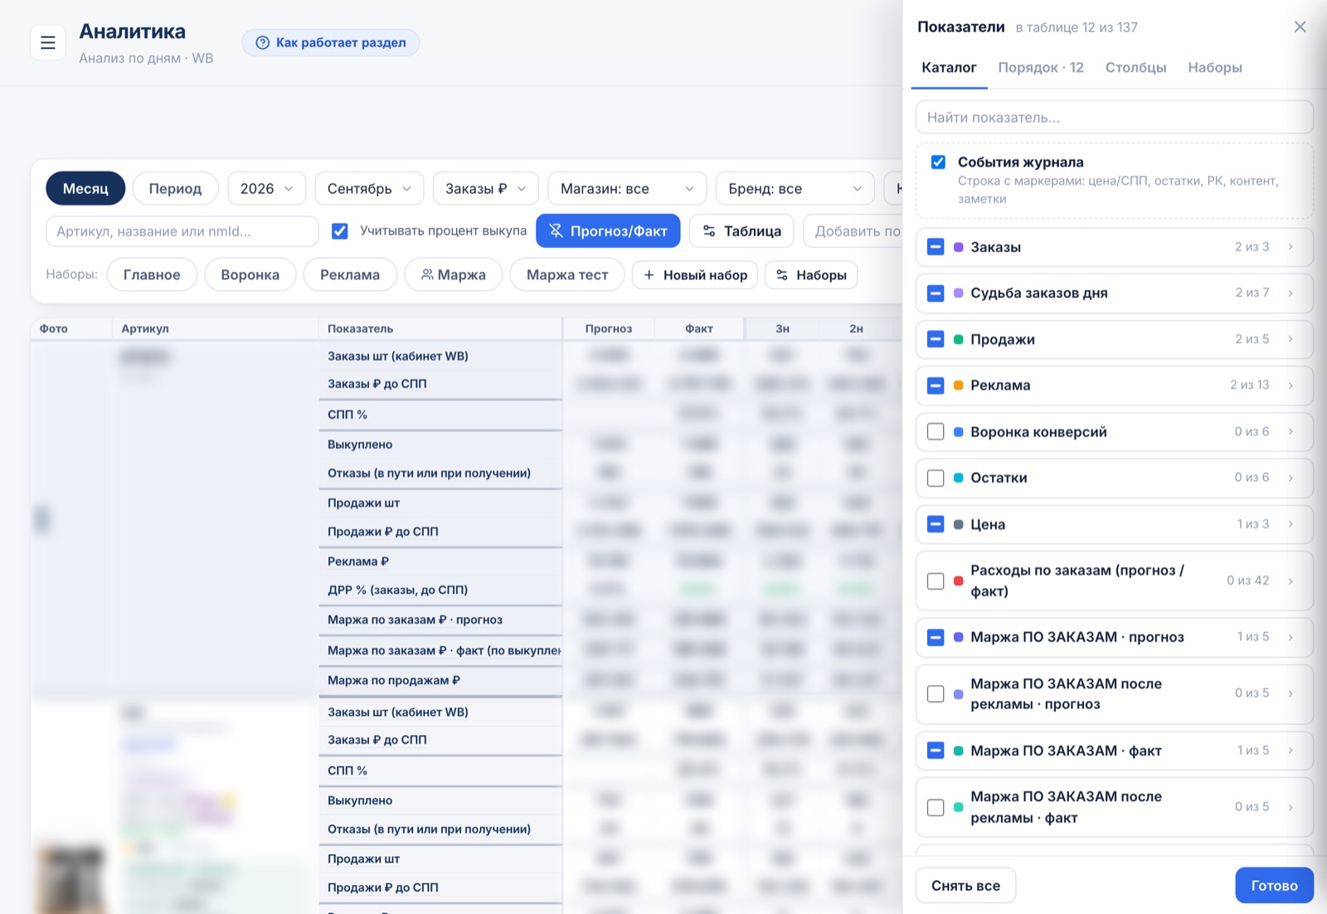Toggle the Судьба заказов дня checkbox
The height and width of the screenshot is (914, 1327).
[x=936, y=293]
